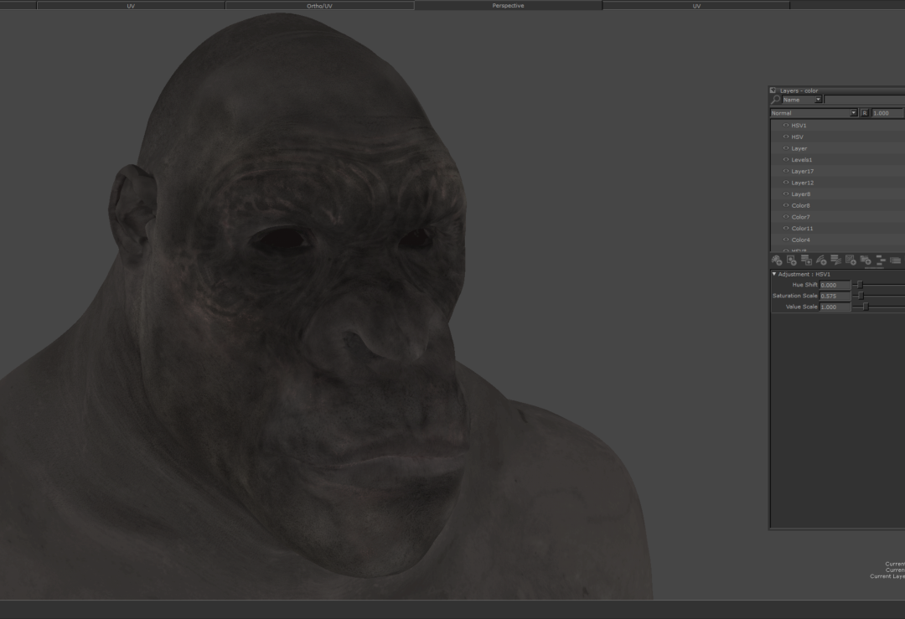Click the layer opacity 1.000 field

tap(887, 113)
